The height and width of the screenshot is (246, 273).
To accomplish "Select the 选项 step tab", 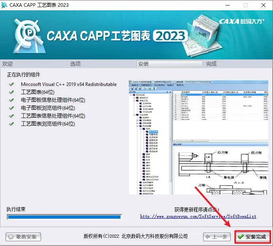I will pyautogui.click(x=75, y=64).
